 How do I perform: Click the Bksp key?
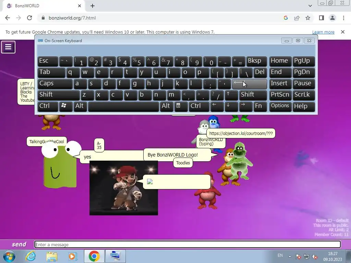point(256,61)
